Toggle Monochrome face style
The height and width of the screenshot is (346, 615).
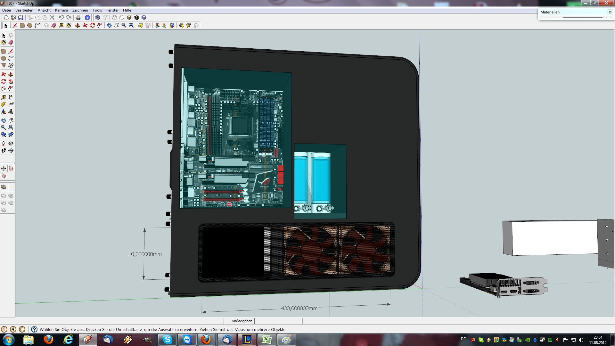tap(144, 18)
